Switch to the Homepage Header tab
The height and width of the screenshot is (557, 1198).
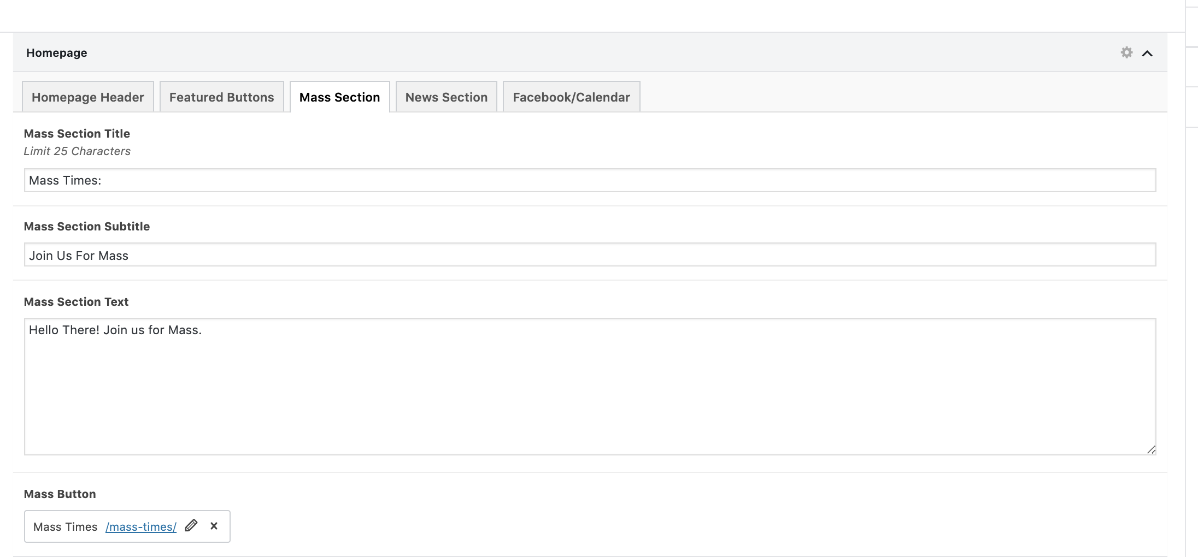(88, 97)
